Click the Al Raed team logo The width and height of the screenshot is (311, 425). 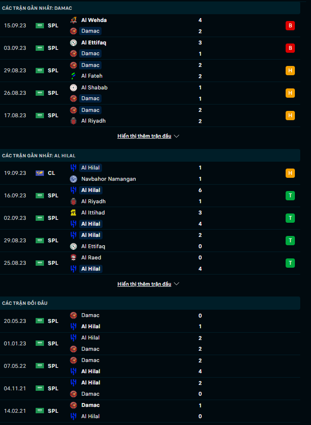(x=73, y=257)
